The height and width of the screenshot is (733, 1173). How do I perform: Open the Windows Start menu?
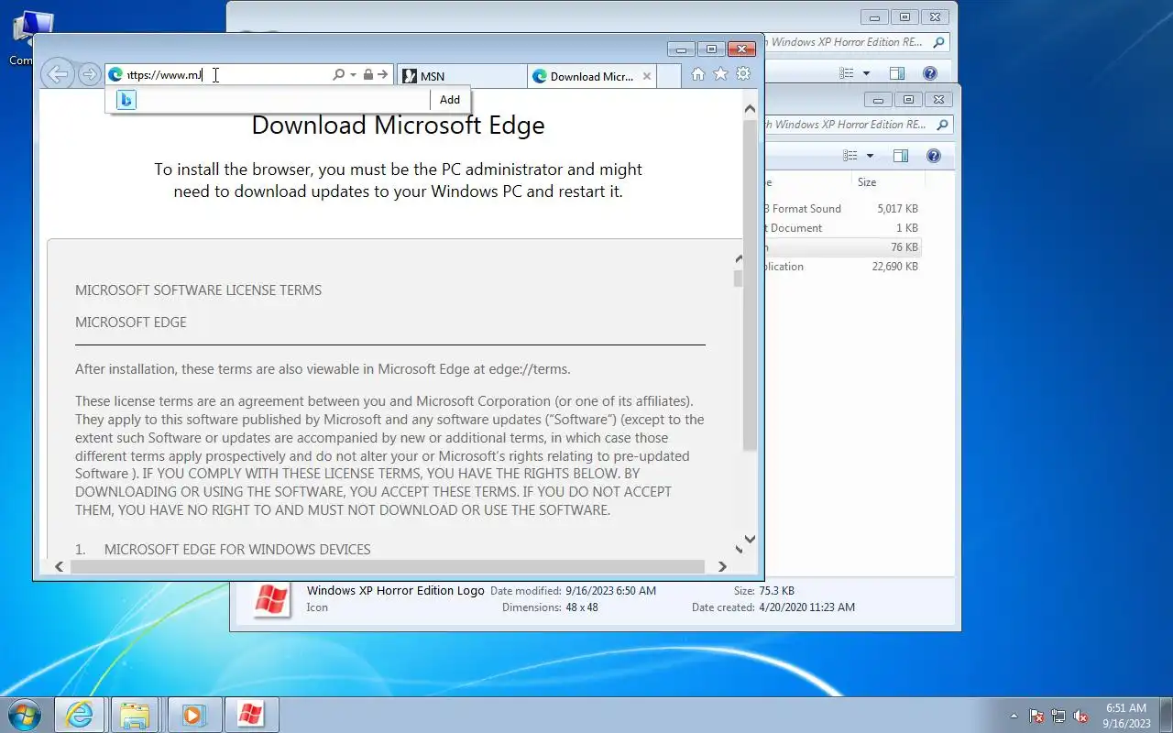25,714
